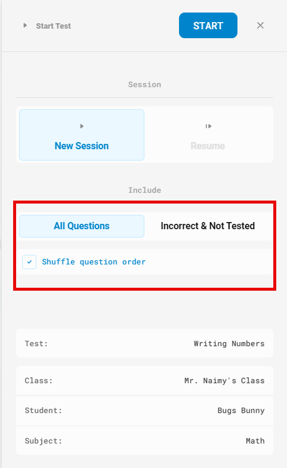Select the All Questions filter

[82, 226]
